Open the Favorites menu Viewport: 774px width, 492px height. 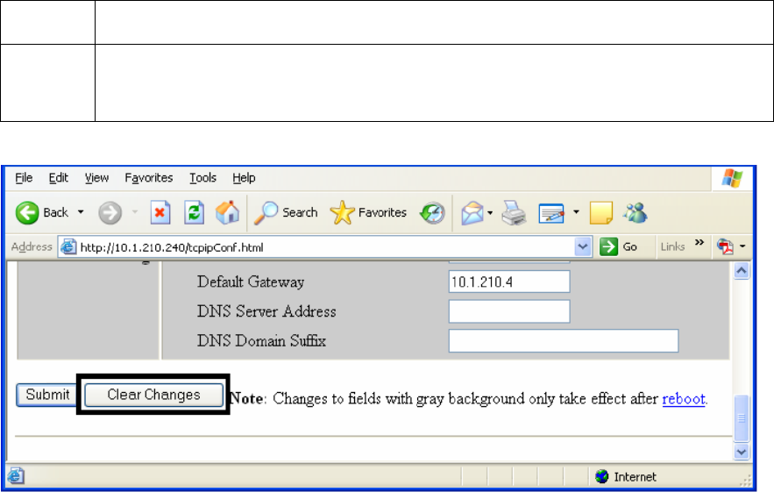(149, 178)
